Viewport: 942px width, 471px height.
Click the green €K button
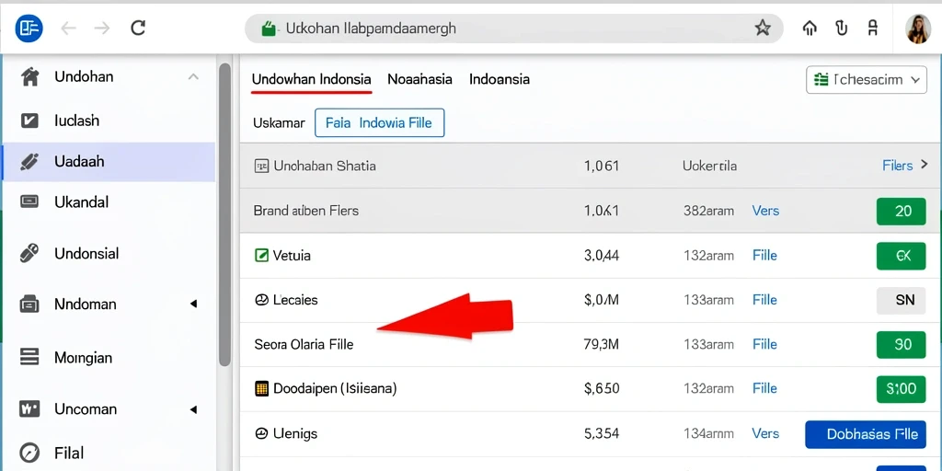[902, 256]
